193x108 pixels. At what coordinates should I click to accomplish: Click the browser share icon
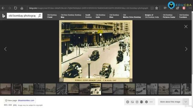(178, 8)
